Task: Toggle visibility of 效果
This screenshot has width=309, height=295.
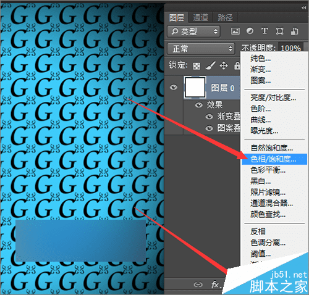Action: click(199, 105)
